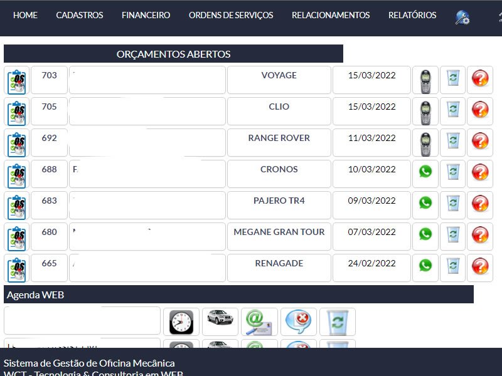Open the settings wrench globe icon
This screenshot has height=376, width=502.
[462, 18]
